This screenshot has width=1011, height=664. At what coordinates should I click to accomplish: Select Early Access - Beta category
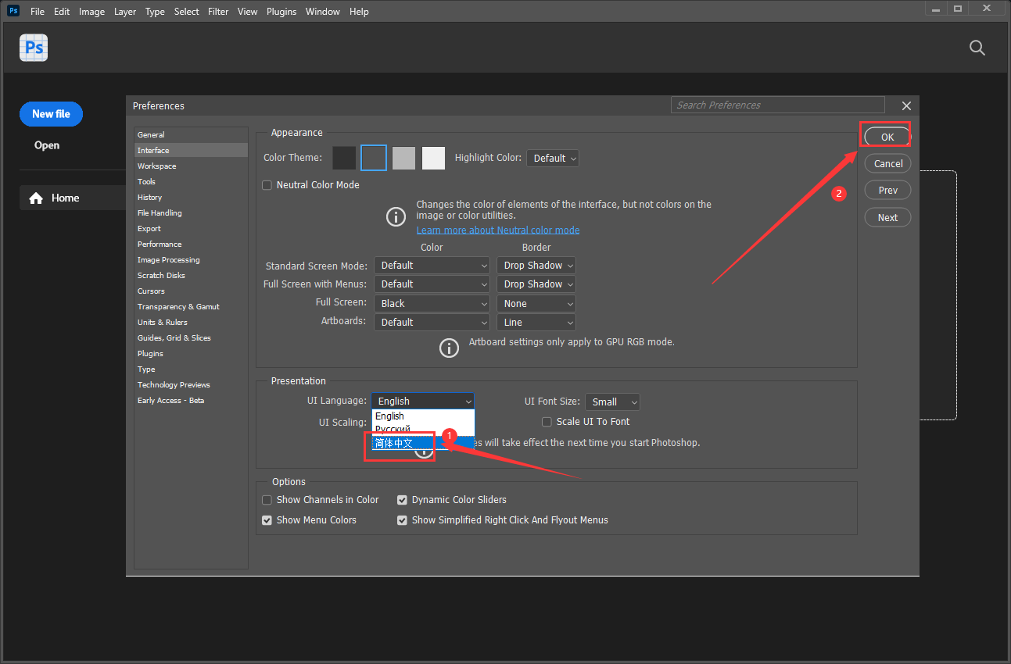[x=191, y=401]
